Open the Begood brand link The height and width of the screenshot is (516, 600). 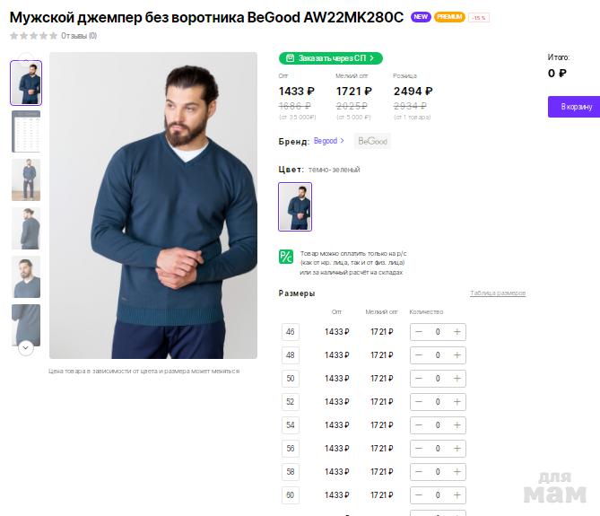[x=326, y=141]
